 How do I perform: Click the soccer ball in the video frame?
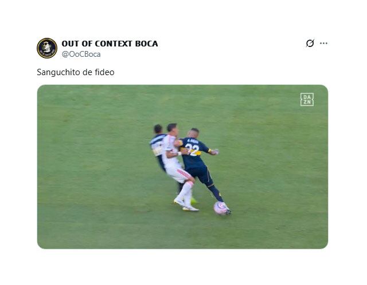pos(220,208)
